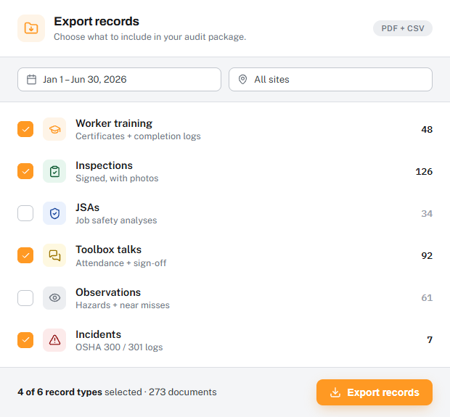
Task: Click the Inspections count 126
Action: pyautogui.click(x=424, y=172)
